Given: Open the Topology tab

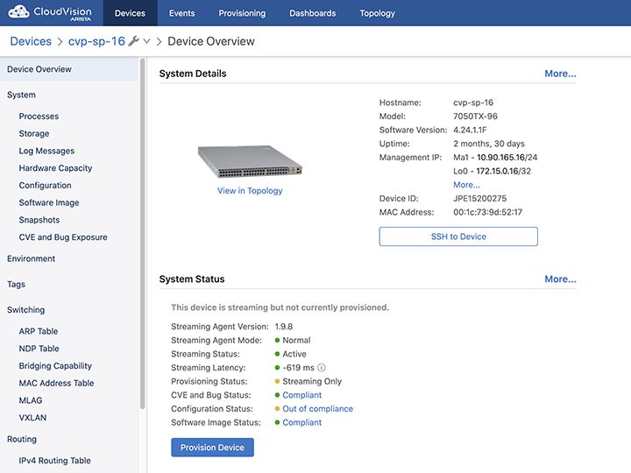Looking at the screenshot, I should coord(377,13).
